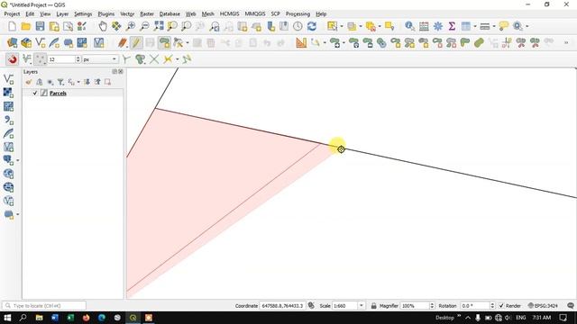The image size is (577, 324).
Task: Open Select Features tool dropdown arrow
Action: pyautogui.click(x=341, y=26)
